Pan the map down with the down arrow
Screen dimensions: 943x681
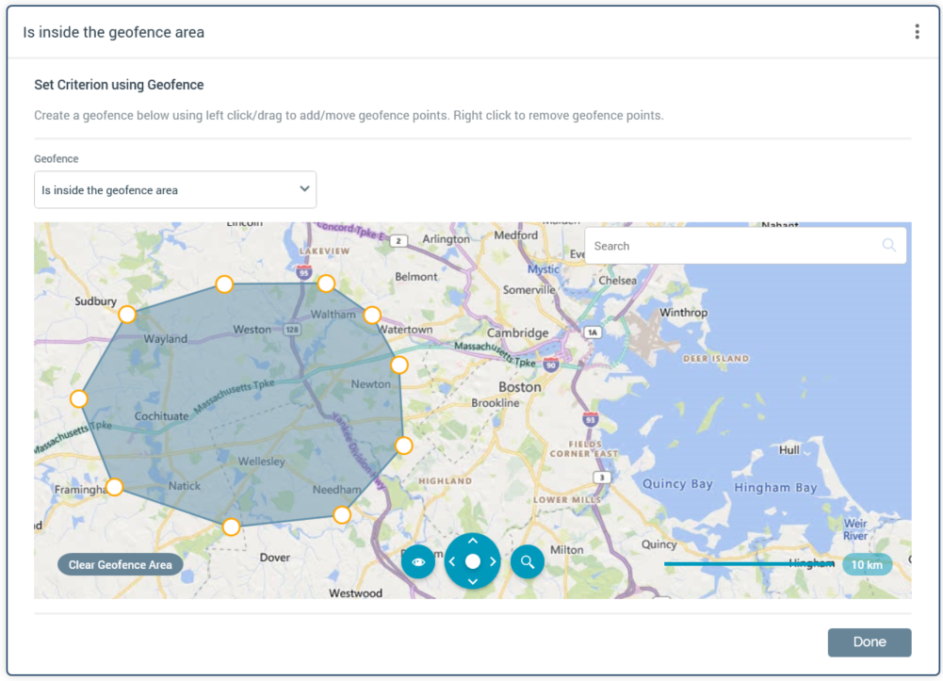(473, 581)
